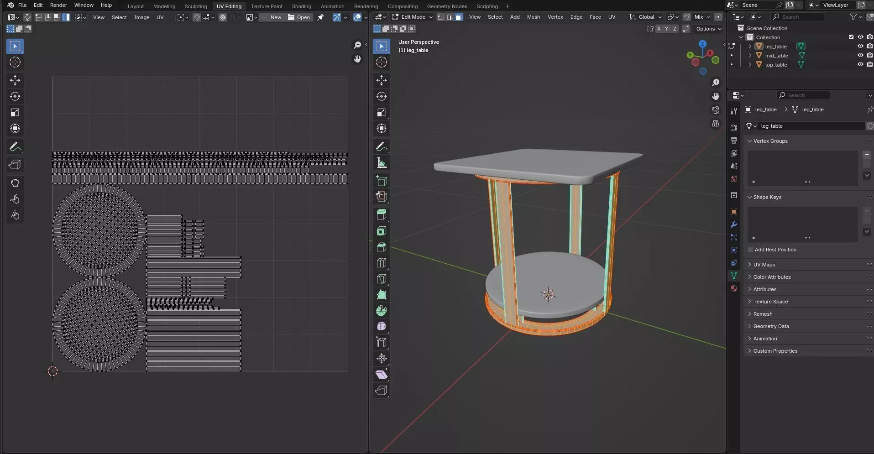Toggle Y axis mirror in 3D viewport
Viewport: 874px width, 454px height.
667,29
